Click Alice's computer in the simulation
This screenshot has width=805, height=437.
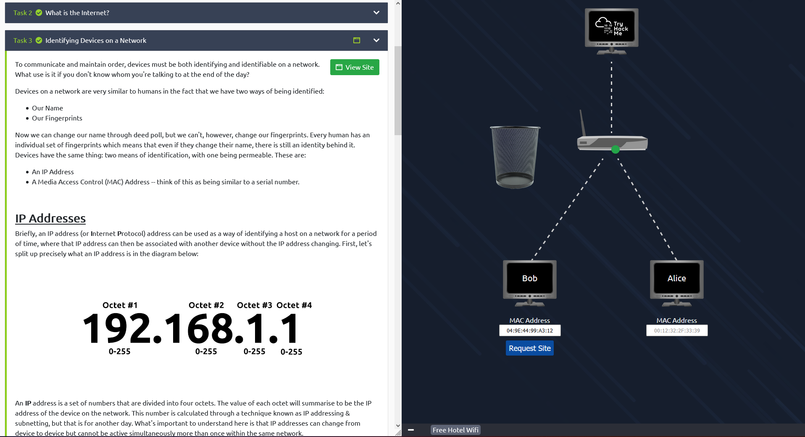[x=676, y=278]
